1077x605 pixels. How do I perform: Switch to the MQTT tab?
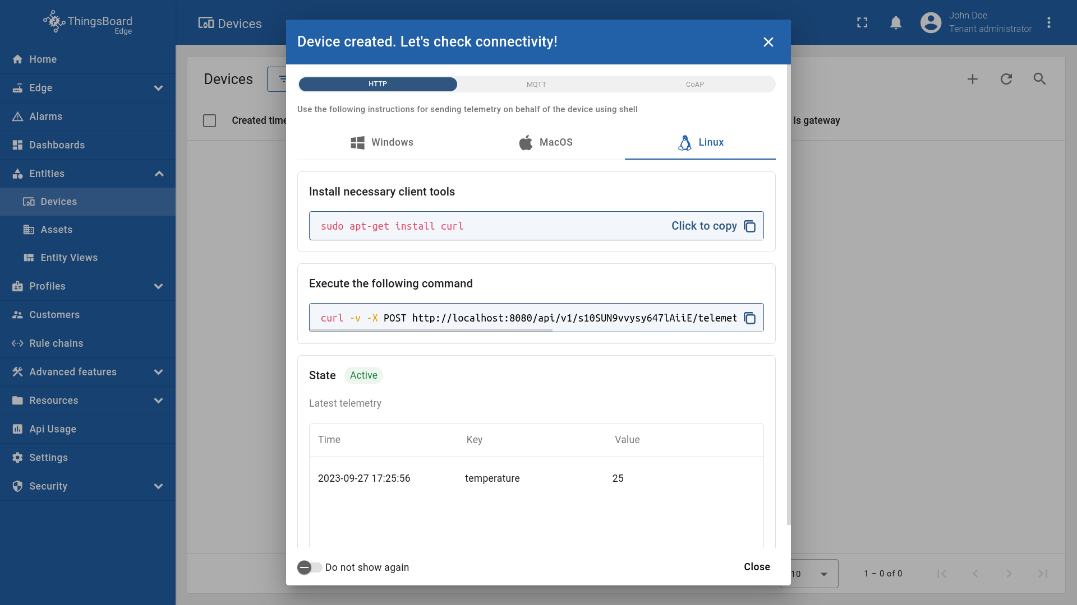[537, 84]
